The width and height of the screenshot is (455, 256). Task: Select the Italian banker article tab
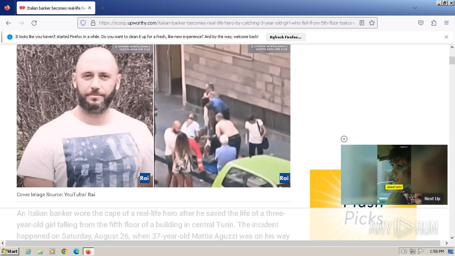click(55, 8)
